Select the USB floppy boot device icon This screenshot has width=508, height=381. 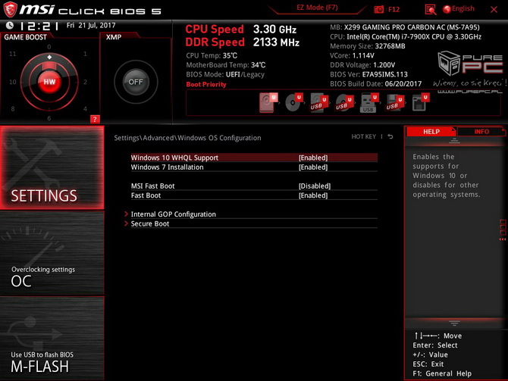click(395, 102)
